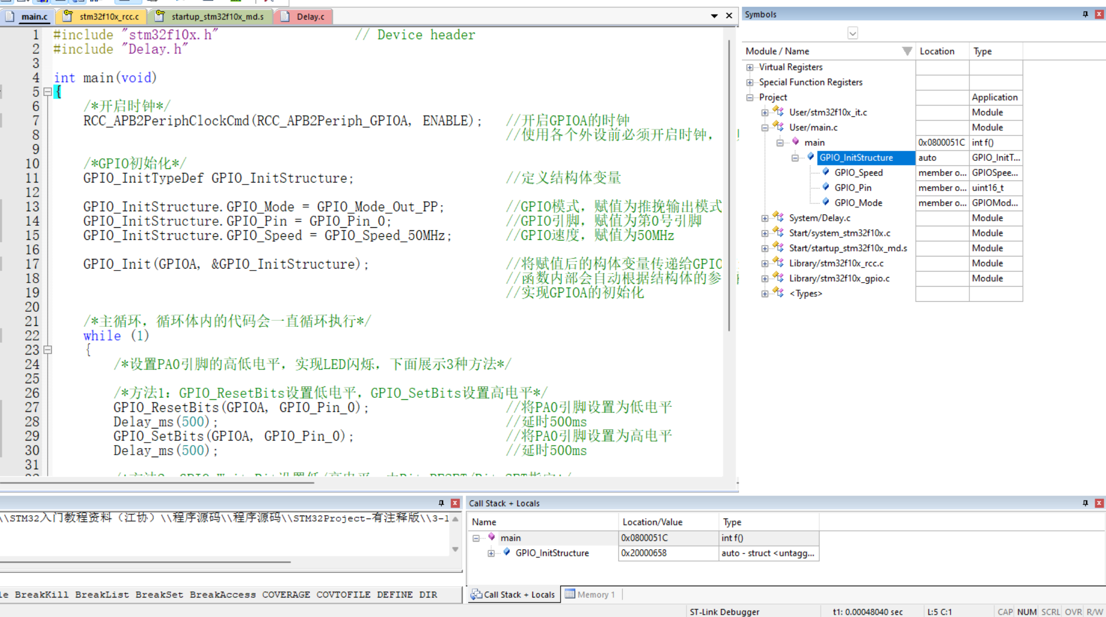Close the Command output panel
This screenshot has width=1106, height=617.
tap(455, 503)
